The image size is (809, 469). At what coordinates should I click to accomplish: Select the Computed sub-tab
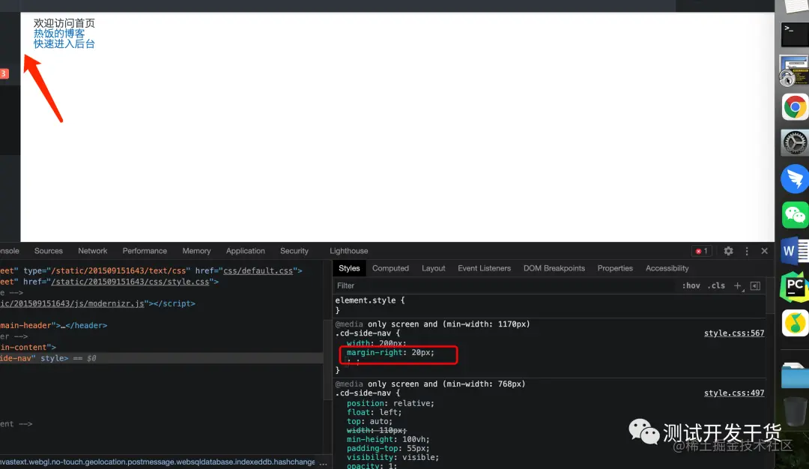click(x=390, y=268)
